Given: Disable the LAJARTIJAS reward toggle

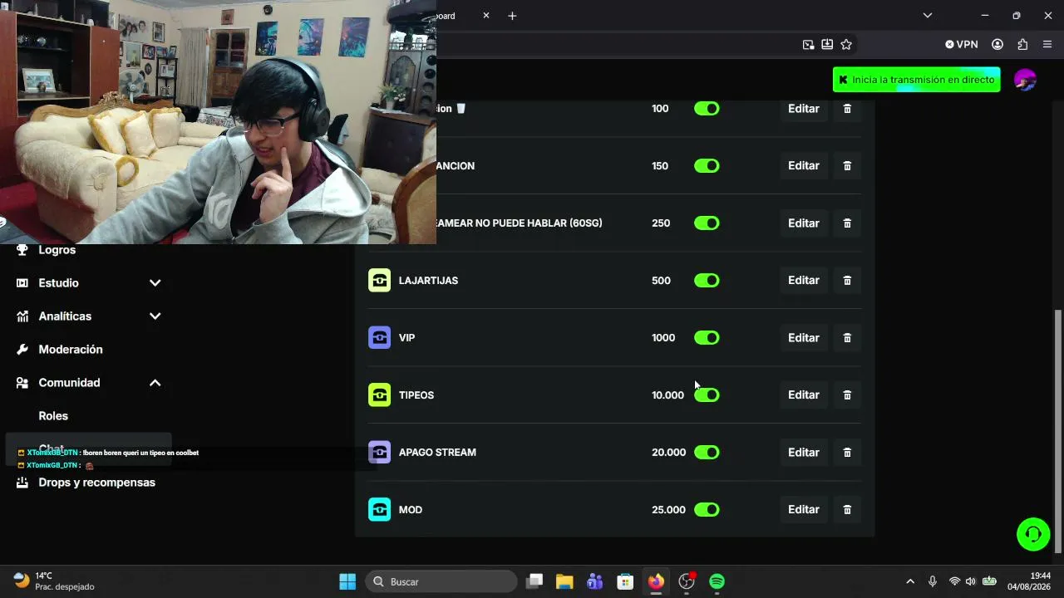Looking at the screenshot, I should tap(707, 281).
